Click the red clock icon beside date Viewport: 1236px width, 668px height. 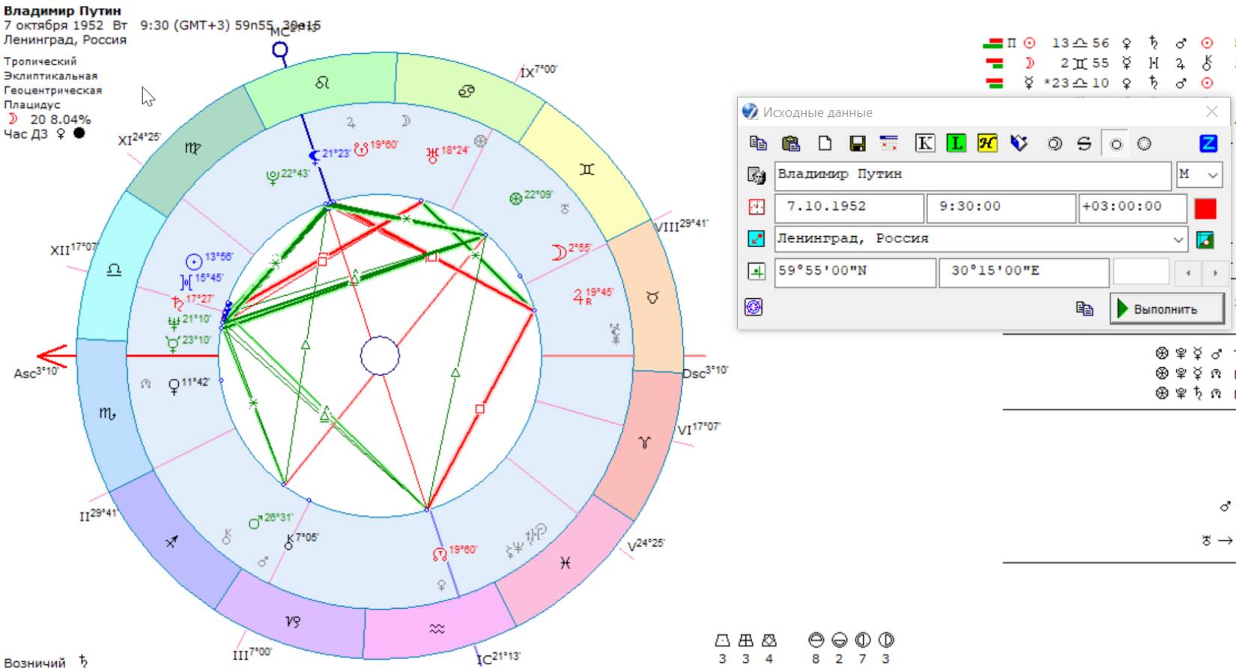pos(757,207)
